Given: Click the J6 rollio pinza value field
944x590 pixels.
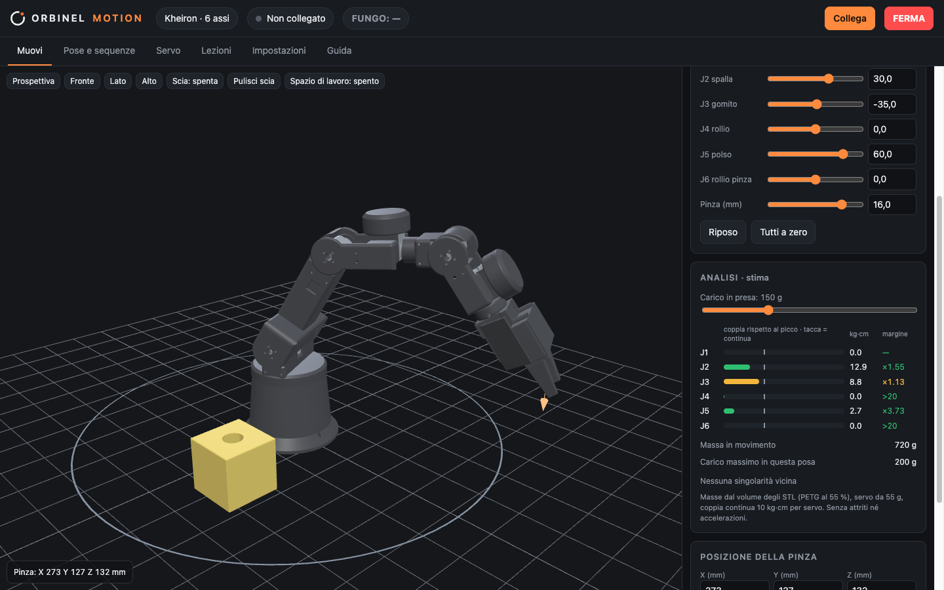Looking at the screenshot, I should pyautogui.click(x=892, y=179).
